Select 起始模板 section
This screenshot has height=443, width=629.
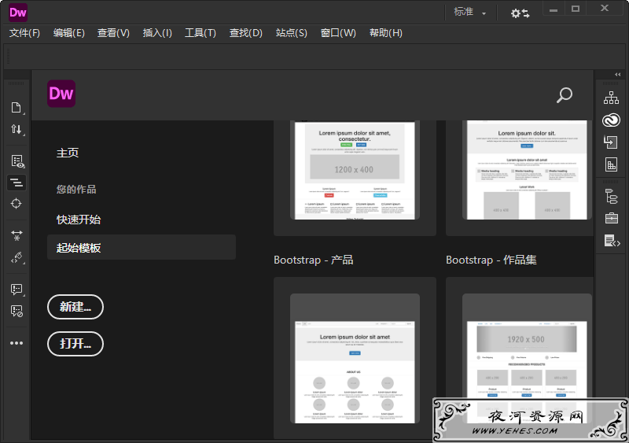click(x=142, y=247)
